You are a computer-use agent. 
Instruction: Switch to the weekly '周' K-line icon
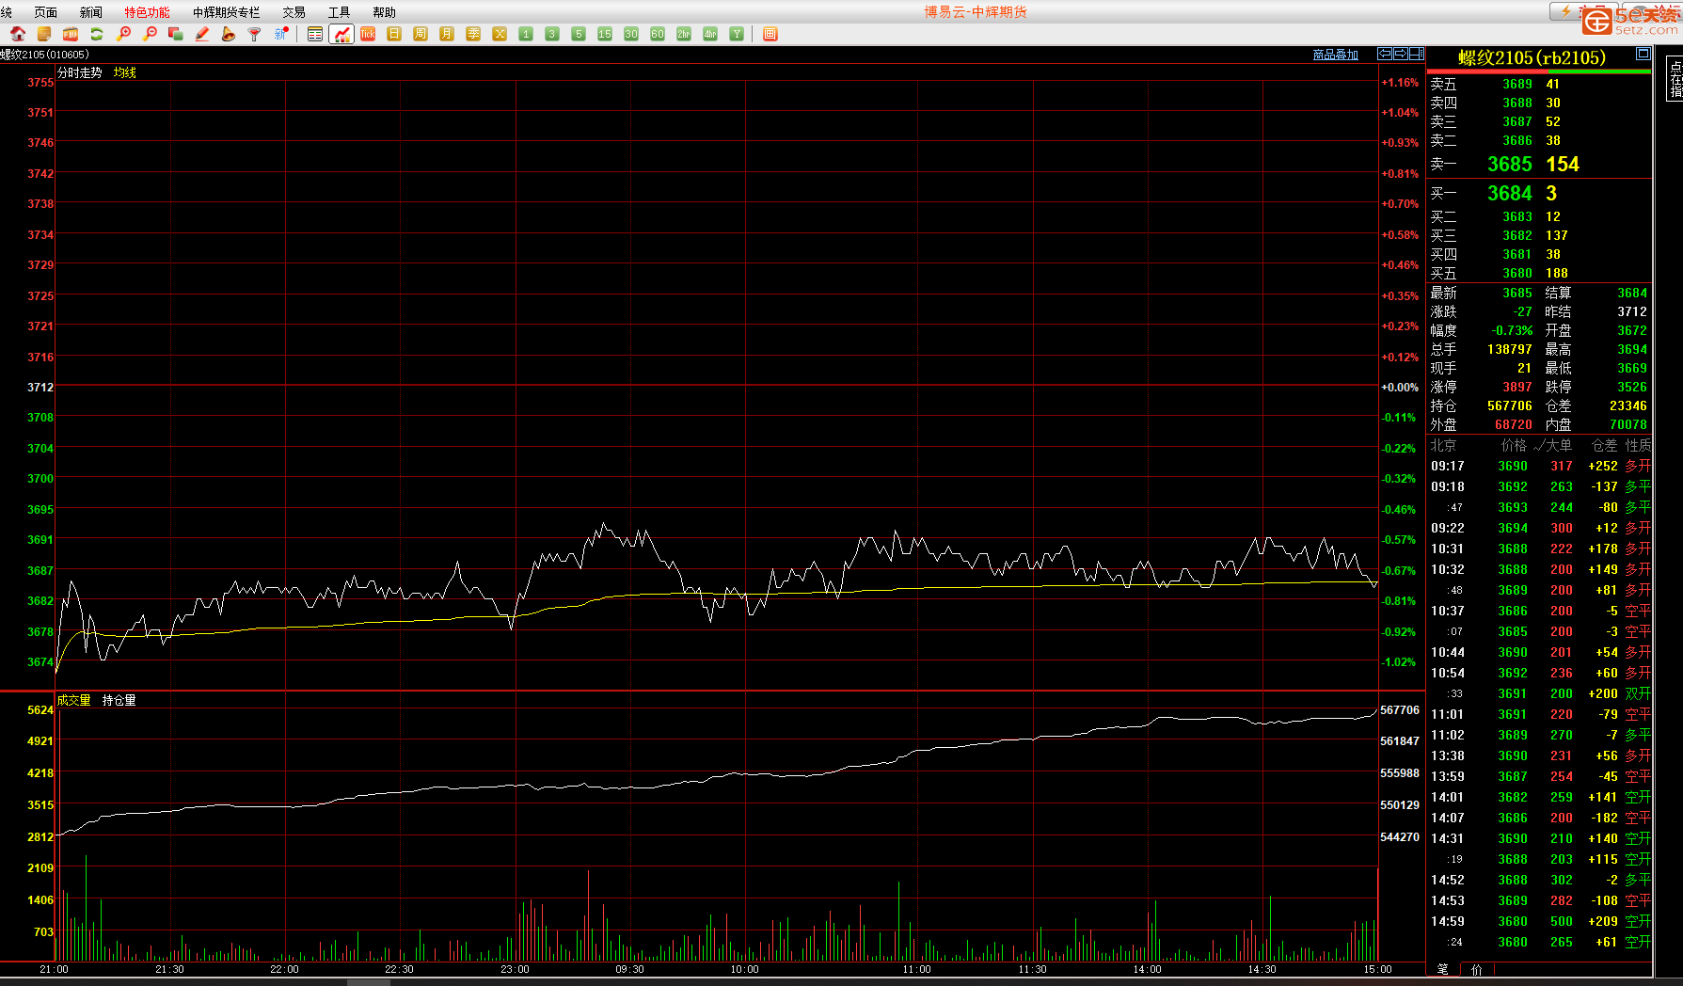(421, 34)
